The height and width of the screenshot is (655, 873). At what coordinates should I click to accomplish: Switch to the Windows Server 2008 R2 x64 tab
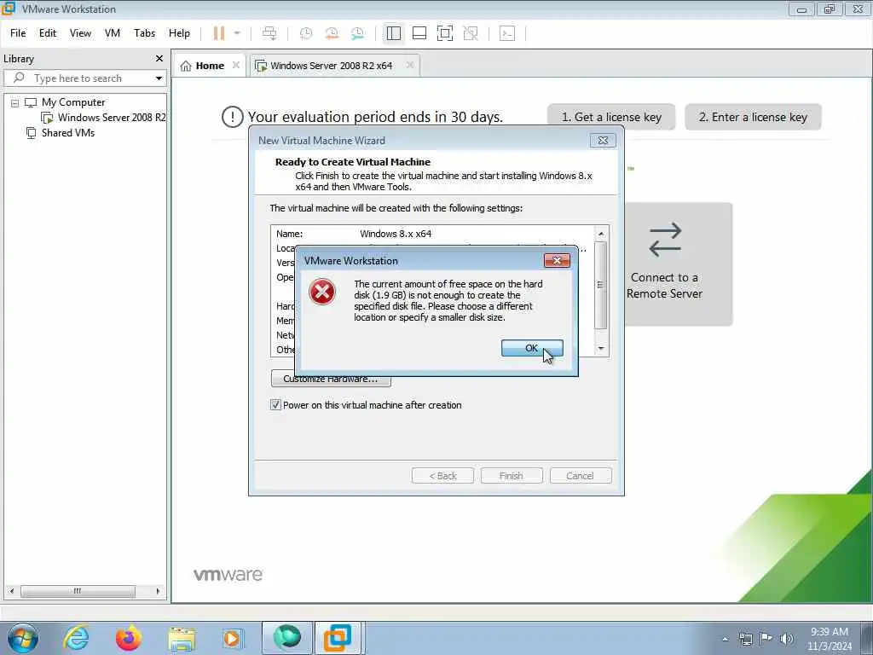pos(332,66)
